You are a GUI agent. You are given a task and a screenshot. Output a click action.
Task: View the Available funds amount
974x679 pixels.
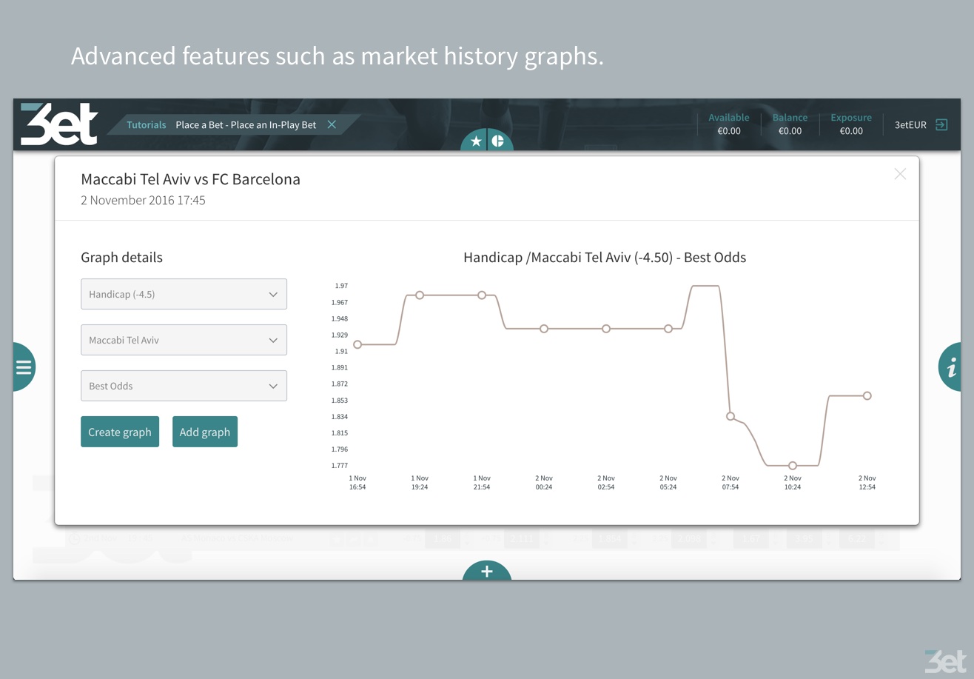point(729,131)
